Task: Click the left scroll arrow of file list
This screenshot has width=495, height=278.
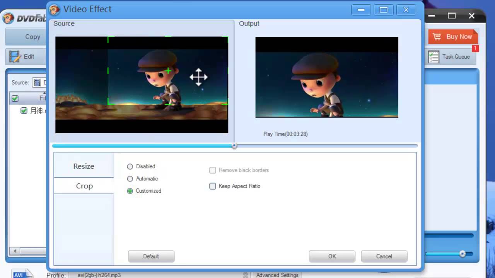Action: coord(15,251)
